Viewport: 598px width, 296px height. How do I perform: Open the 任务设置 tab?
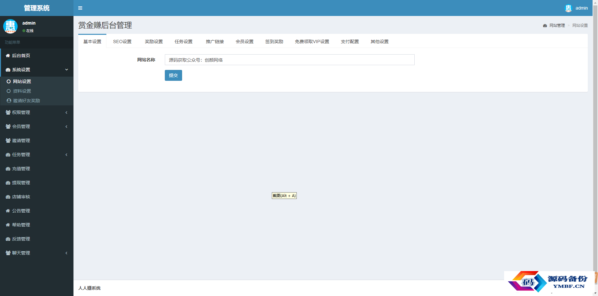184,42
